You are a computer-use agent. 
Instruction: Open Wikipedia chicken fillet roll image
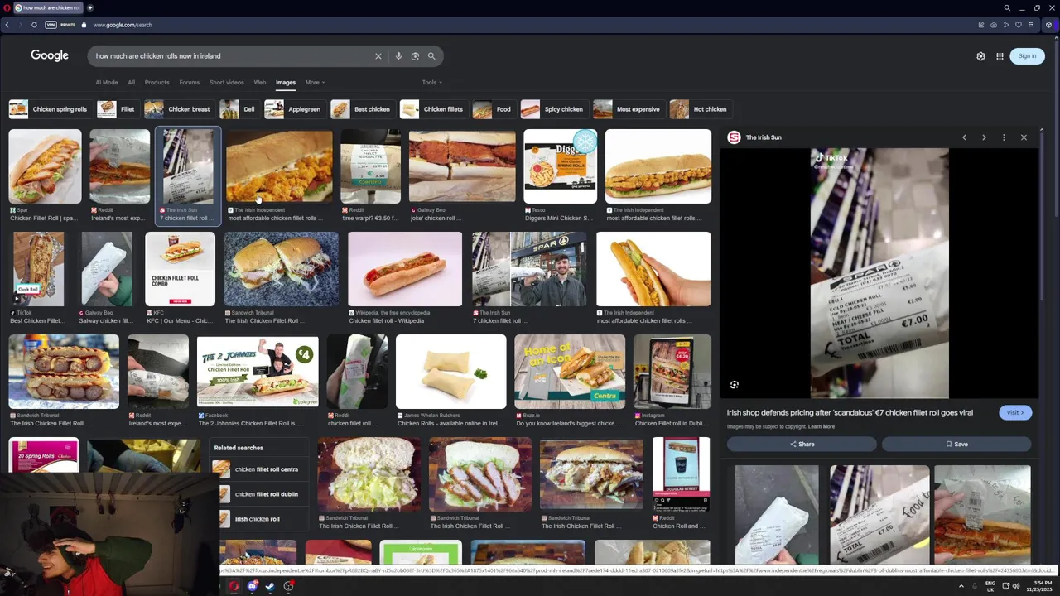pos(405,269)
